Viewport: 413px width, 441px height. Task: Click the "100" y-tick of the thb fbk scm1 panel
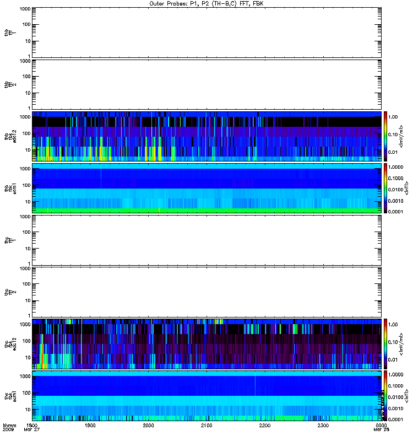pyautogui.click(x=26, y=185)
